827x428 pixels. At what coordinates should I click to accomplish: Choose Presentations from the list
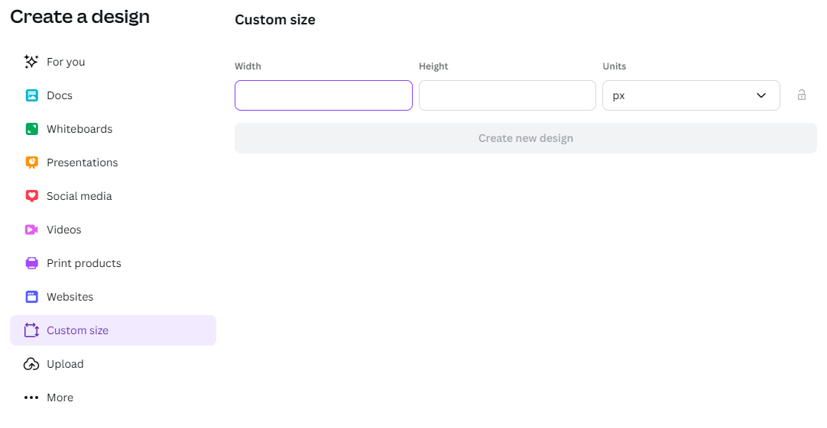[x=113, y=163]
